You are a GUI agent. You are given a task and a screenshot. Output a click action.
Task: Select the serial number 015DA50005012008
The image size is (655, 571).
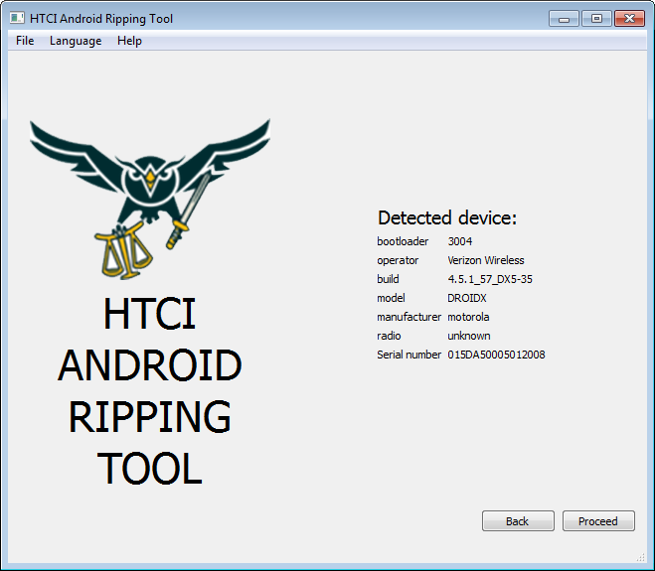pyautogui.click(x=496, y=355)
